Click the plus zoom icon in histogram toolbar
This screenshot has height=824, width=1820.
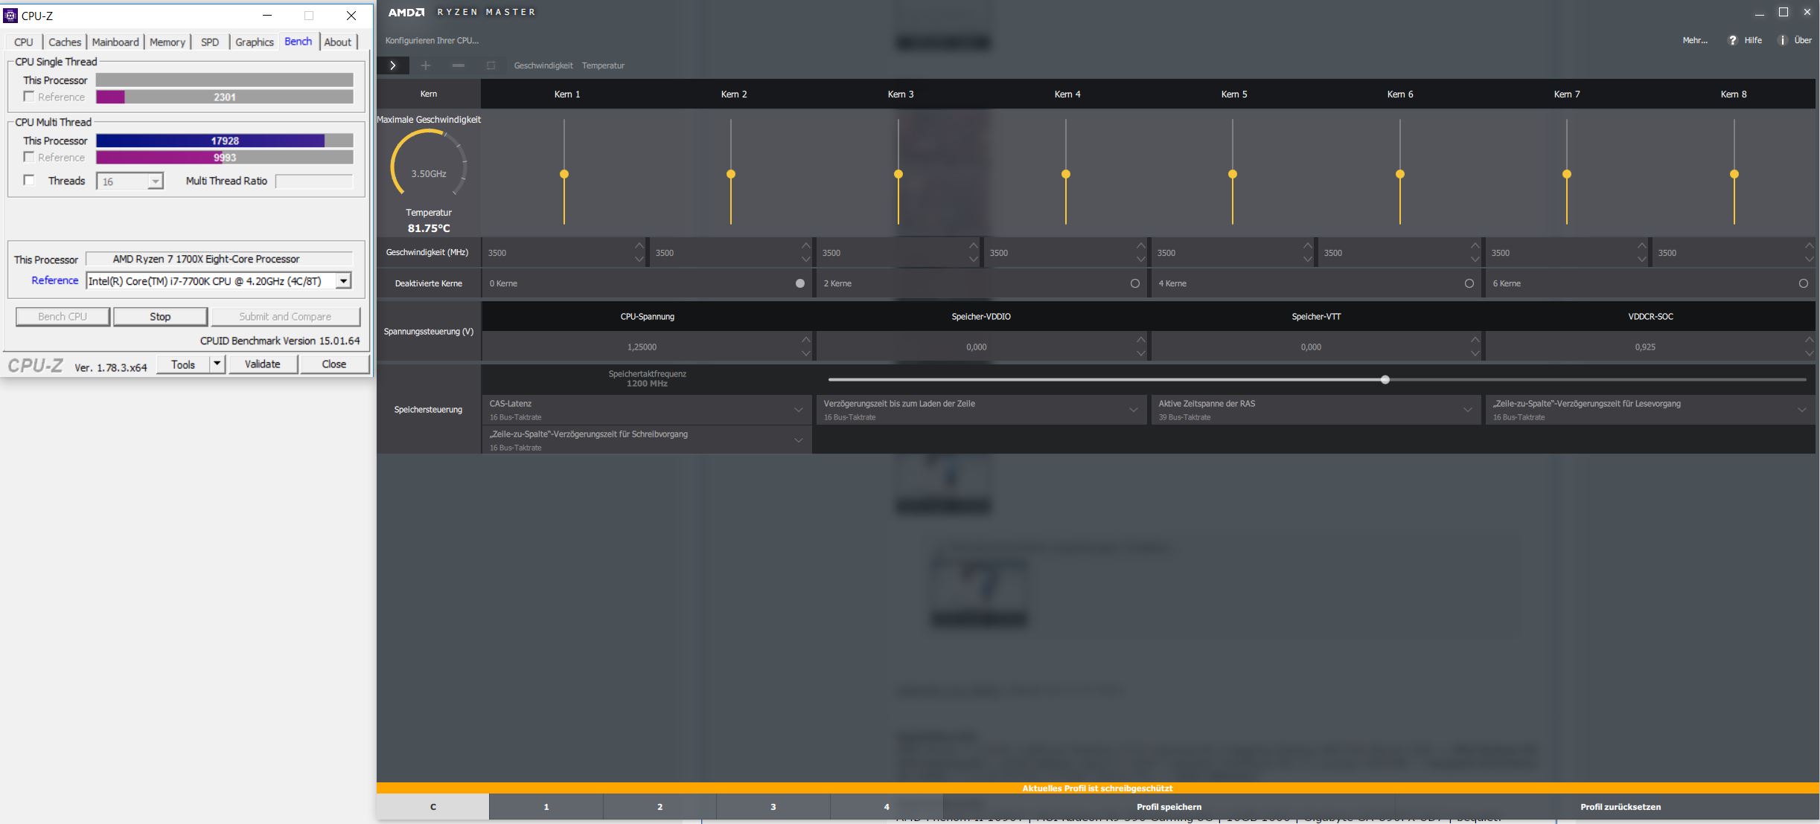(426, 65)
